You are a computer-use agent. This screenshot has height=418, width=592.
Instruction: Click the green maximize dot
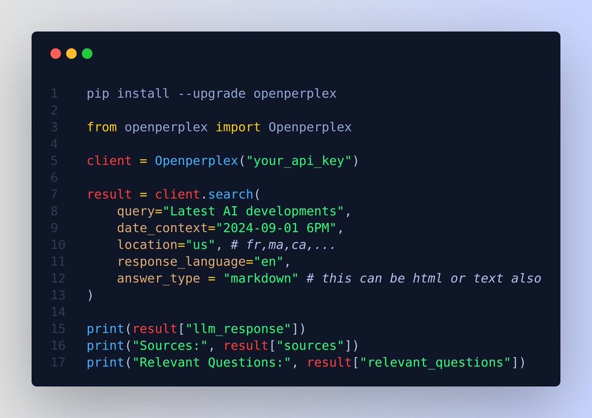87,54
